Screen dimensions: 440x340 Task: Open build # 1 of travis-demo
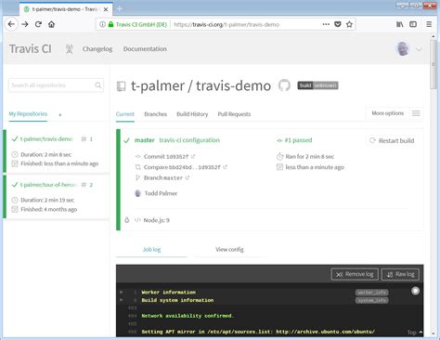(x=87, y=139)
